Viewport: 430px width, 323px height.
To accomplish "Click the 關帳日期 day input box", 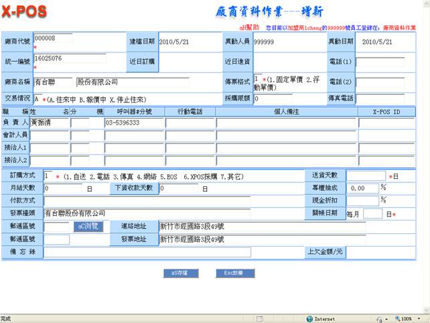I will [374, 213].
